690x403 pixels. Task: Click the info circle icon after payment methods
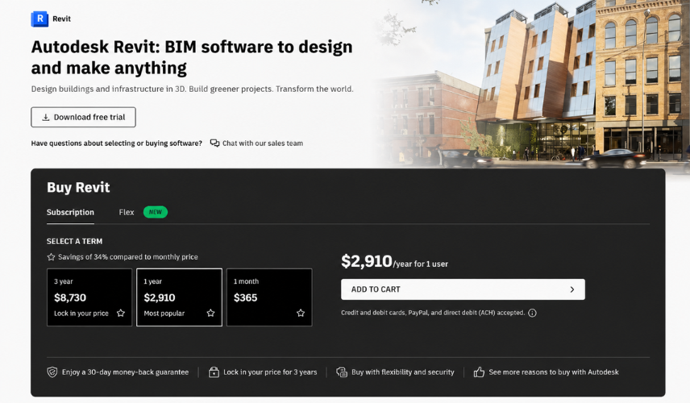[532, 313]
